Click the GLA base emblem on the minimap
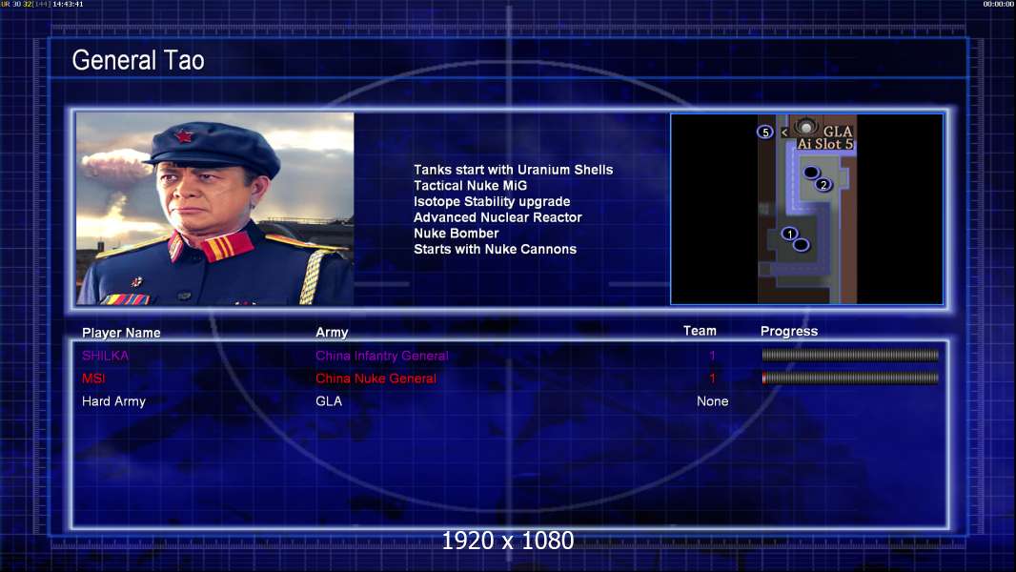This screenshot has height=572, width=1016. pos(806,127)
